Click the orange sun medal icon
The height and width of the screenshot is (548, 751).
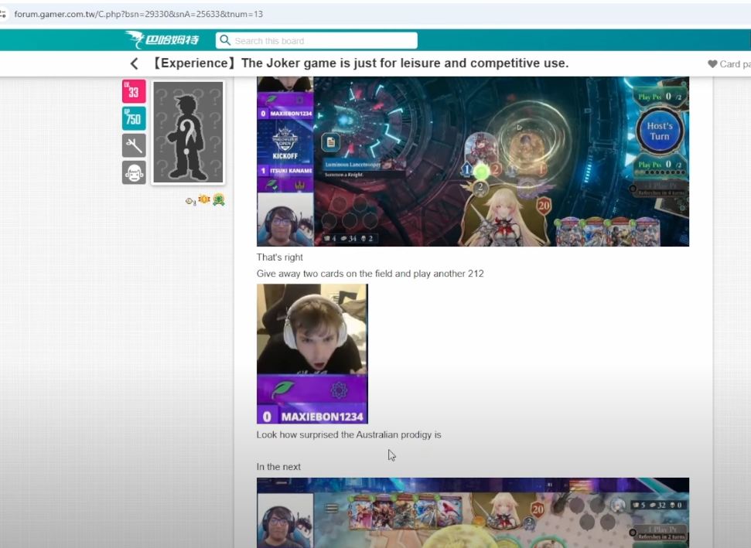[x=204, y=199]
